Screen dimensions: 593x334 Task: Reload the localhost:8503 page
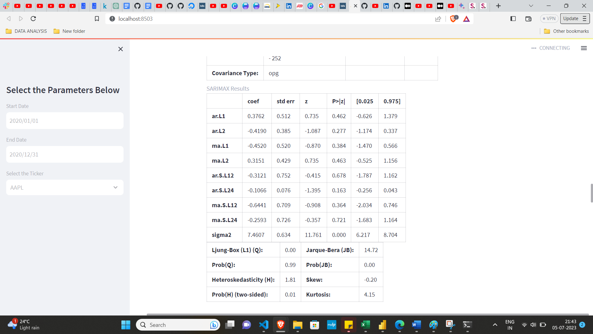tap(33, 19)
